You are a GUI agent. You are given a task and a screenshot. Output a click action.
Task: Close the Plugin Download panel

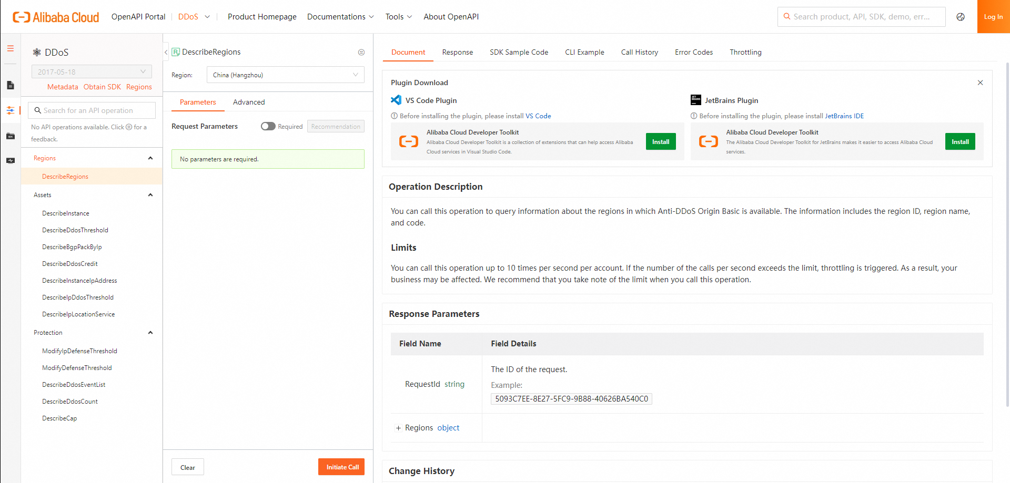(980, 83)
